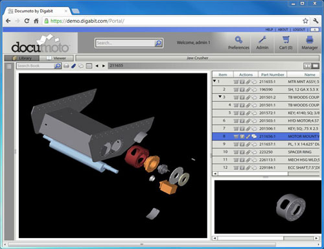Click the browser back arrow
This screenshot has width=324, height=249.
[x=8, y=21]
